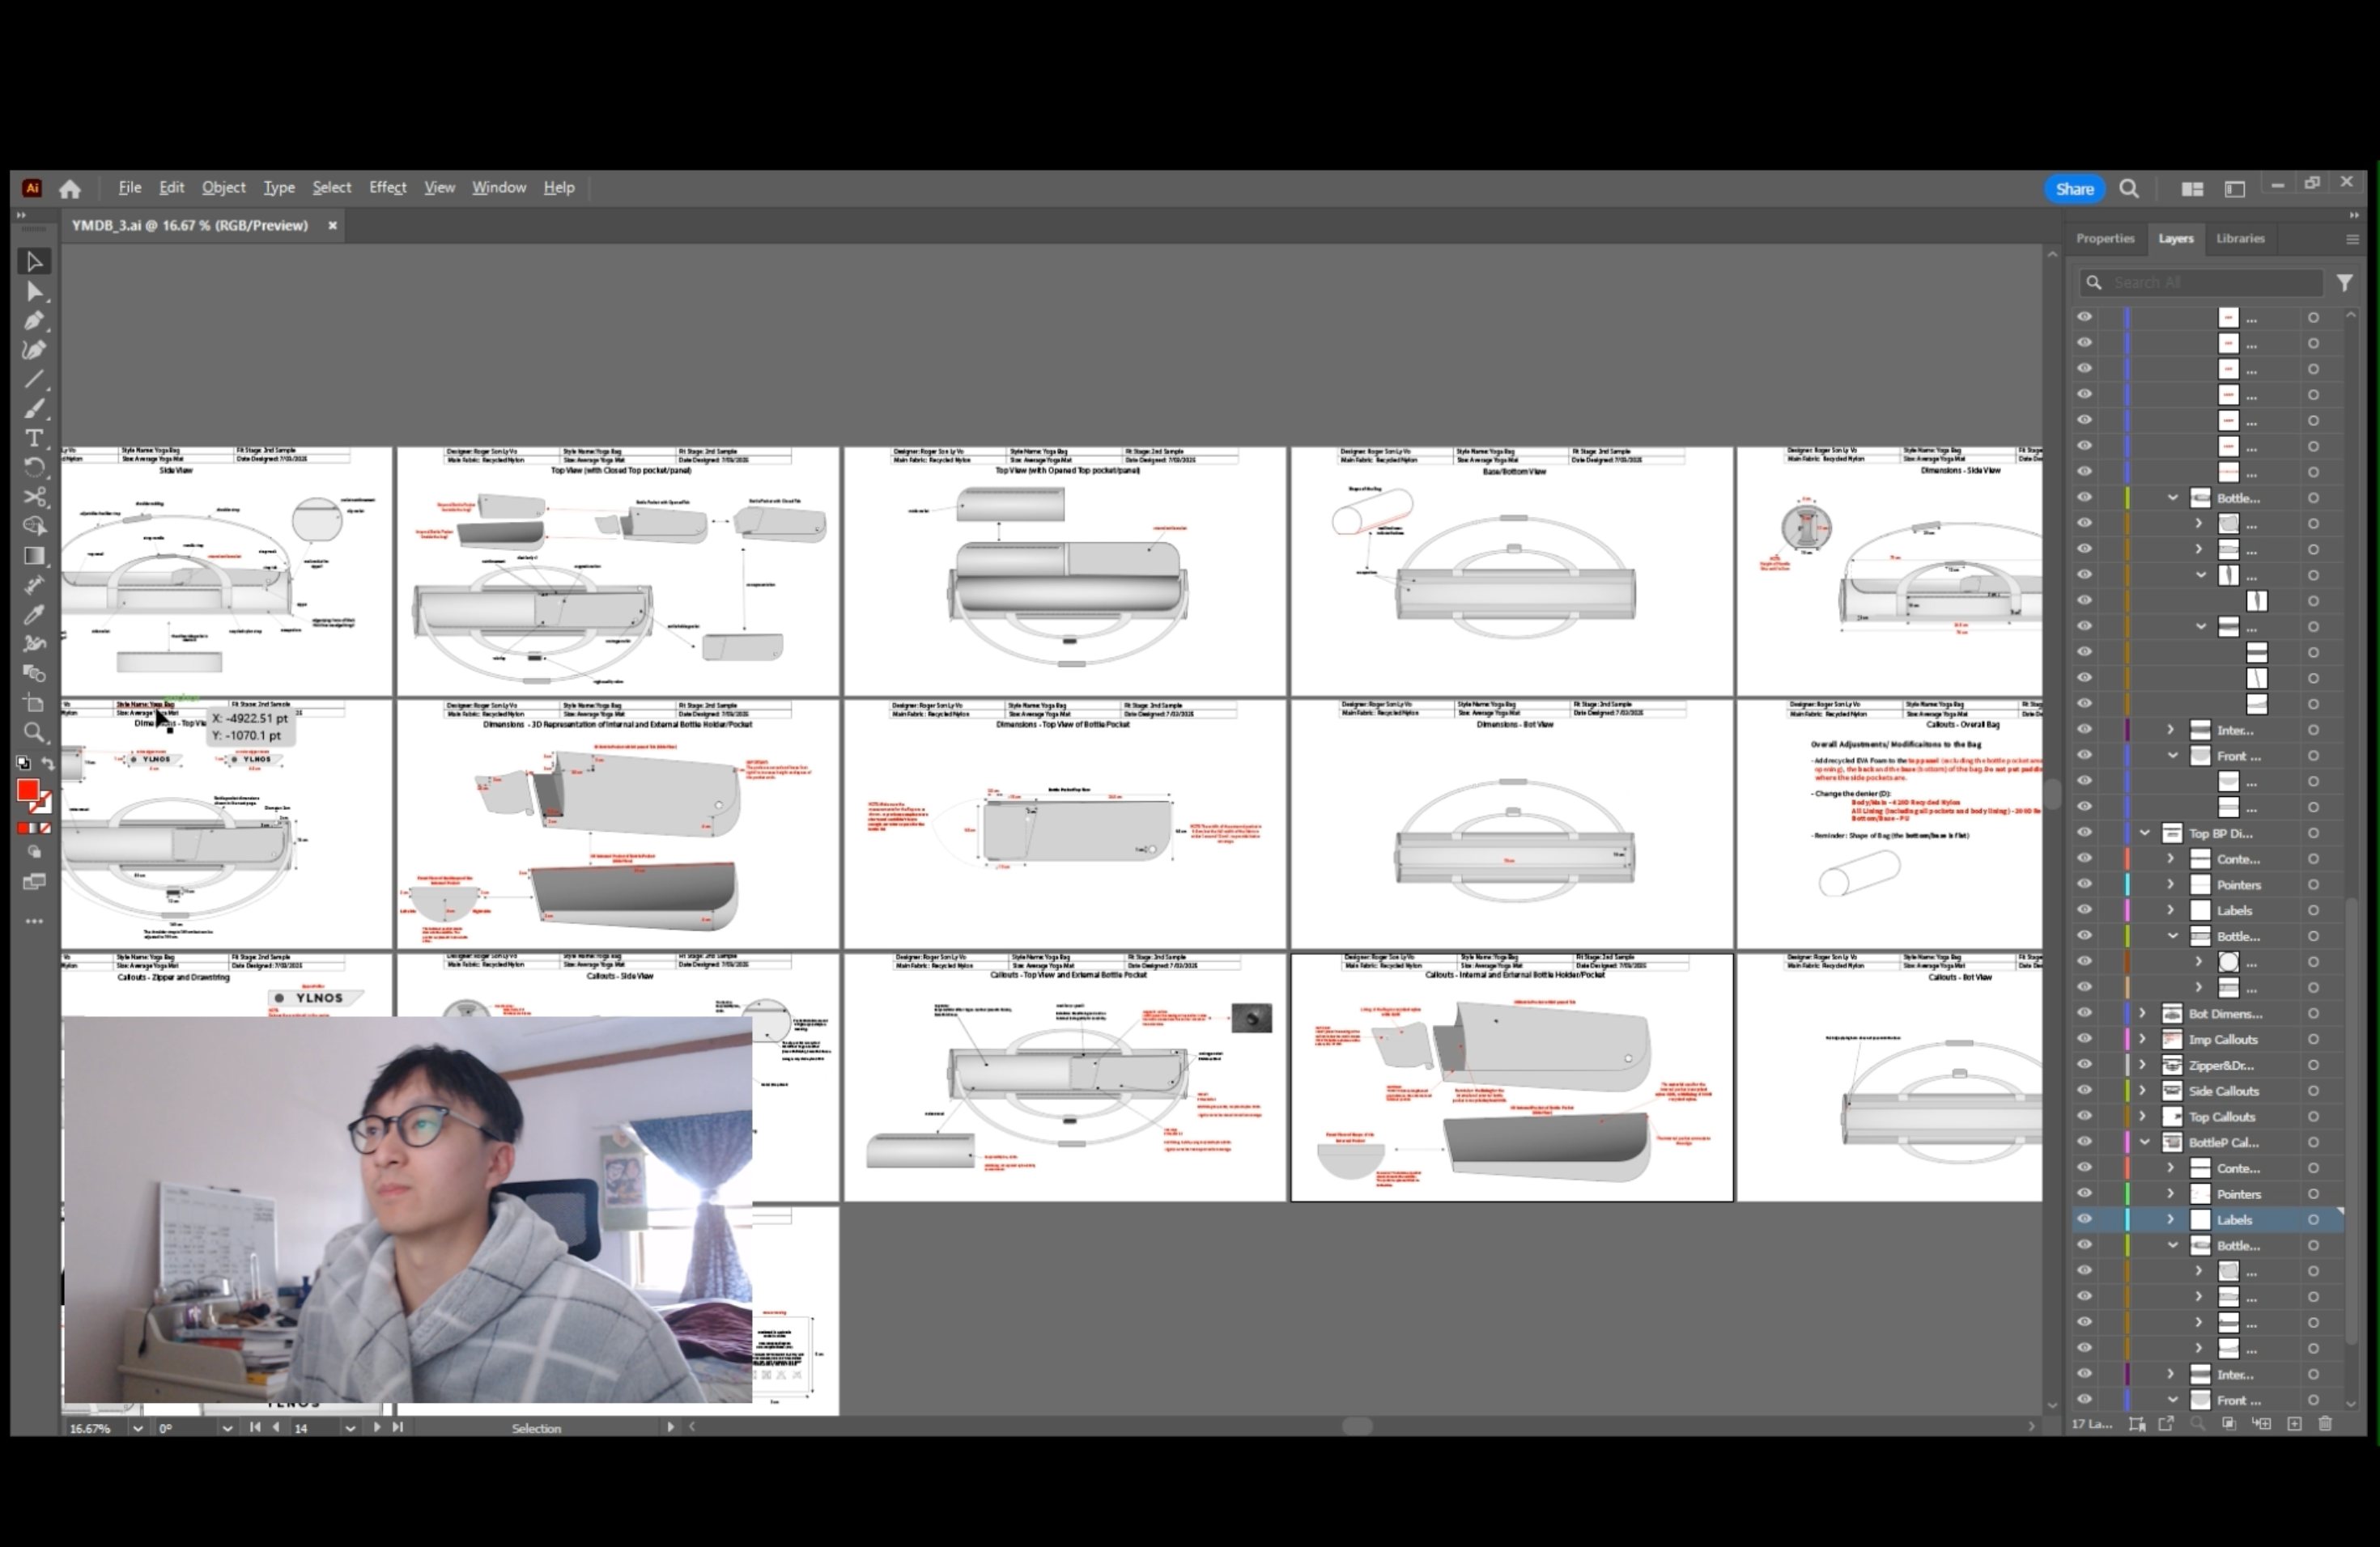Toggle visibility of Side Callouts layer
The height and width of the screenshot is (1547, 2380).
(2084, 1091)
